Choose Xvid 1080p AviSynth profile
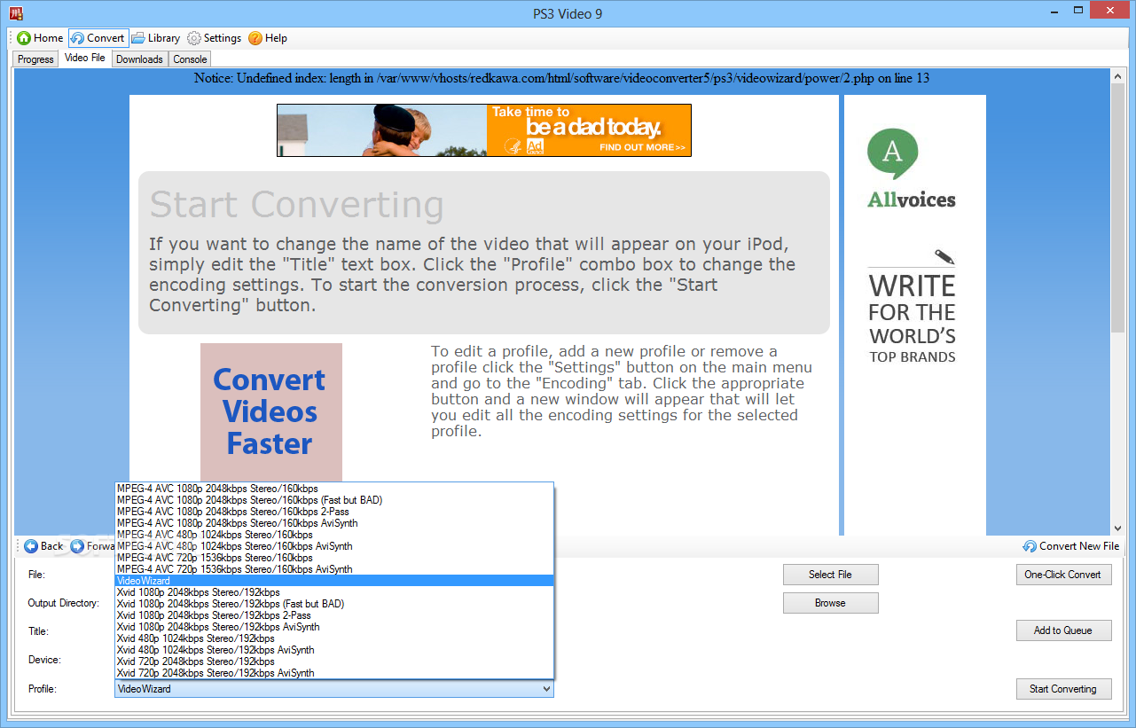Image resolution: width=1136 pixels, height=728 pixels. 334,627
